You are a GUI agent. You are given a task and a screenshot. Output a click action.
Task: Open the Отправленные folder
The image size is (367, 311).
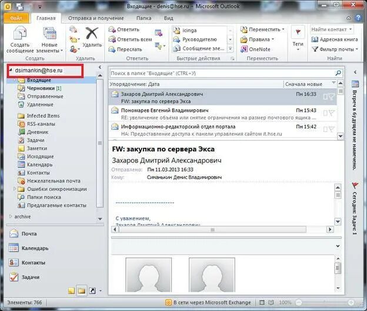click(x=40, y=97)
